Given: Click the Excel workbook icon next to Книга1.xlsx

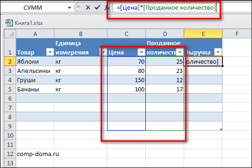Looking at the screenshot, I should coord(9,23).
